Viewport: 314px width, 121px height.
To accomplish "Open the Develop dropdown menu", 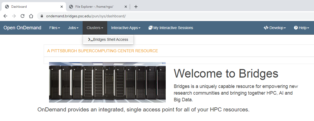I will [275, 28].
